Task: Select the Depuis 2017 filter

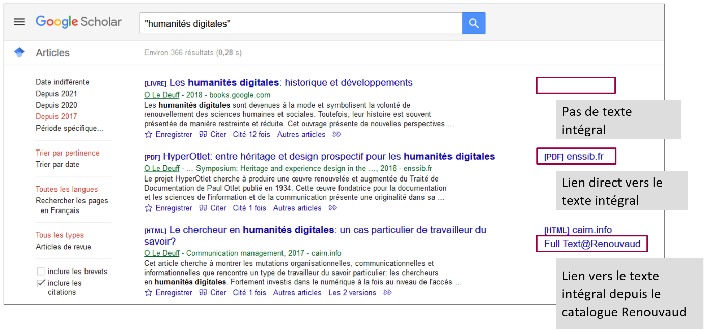Action: 57,116
